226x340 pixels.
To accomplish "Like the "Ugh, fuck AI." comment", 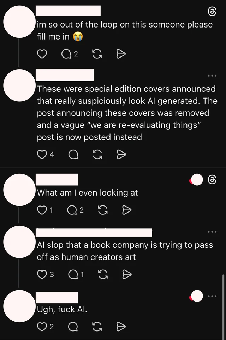I will click(42, 327).
